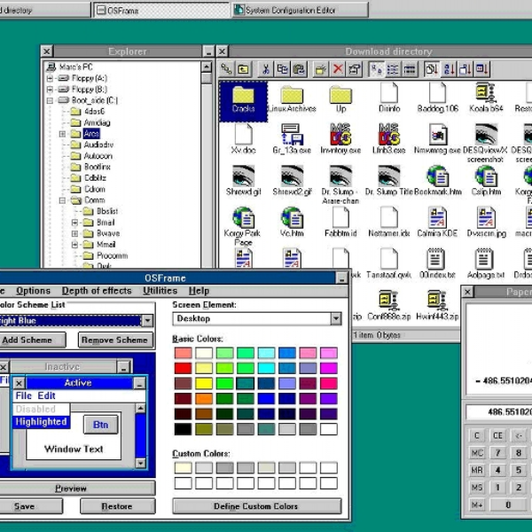Click Define Custom Colors button

256,506
